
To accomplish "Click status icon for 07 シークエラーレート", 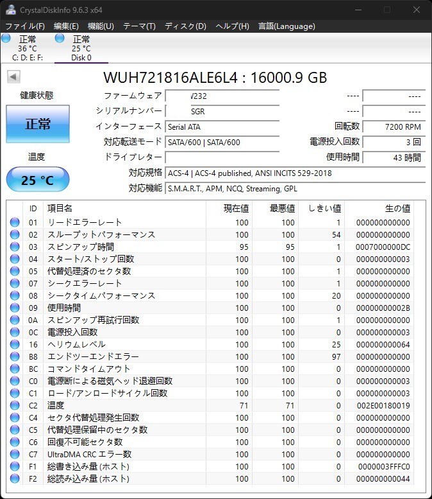I will tap(15, 283).
